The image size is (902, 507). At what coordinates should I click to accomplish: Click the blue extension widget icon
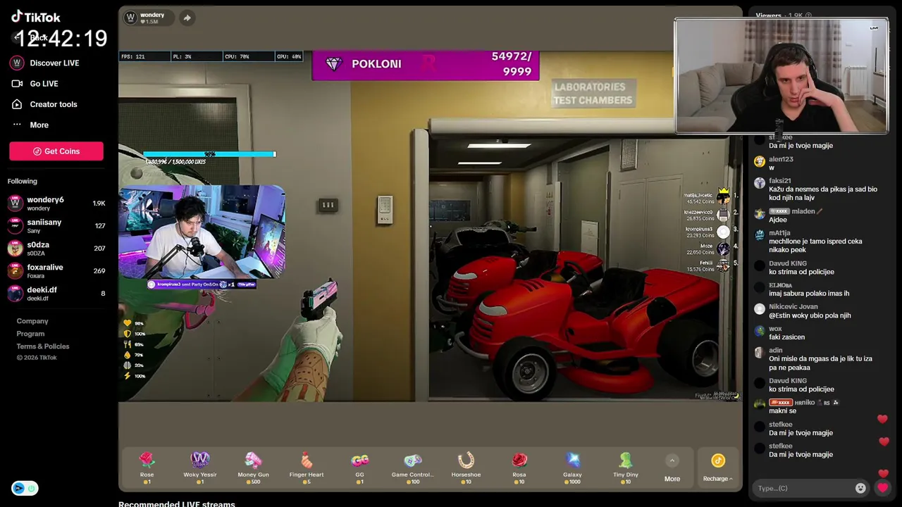18,488
